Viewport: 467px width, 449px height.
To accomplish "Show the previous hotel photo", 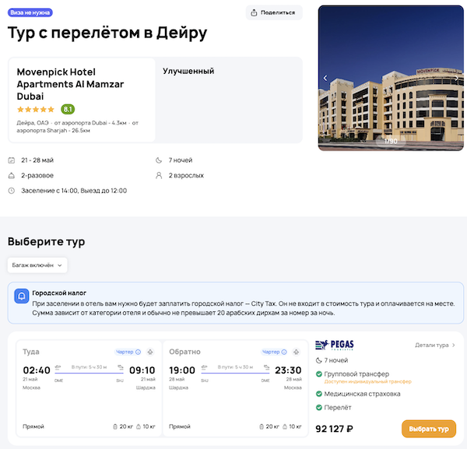I will pyautogui.click(x=325, y=78).
